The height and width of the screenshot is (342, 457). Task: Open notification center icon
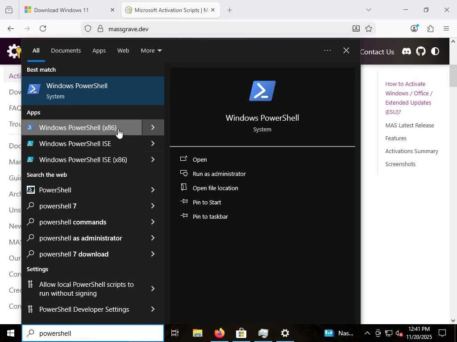(442, 333)
